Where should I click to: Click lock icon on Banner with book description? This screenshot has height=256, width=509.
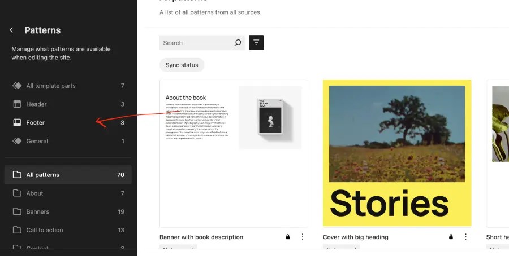288,237
